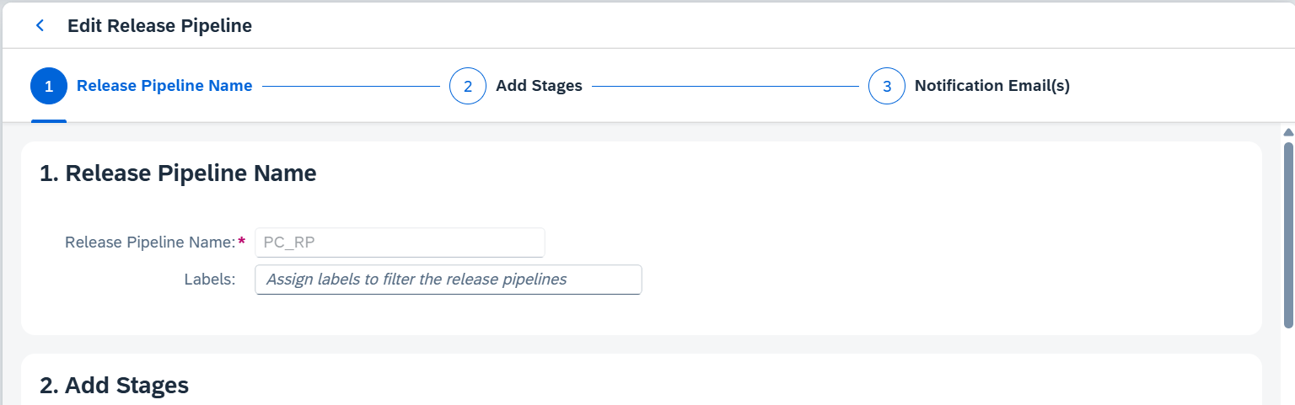This screenshot has height=405, width=1295.
Task: Click the Edit Release Pipeline page title
Action: [159, 26]
